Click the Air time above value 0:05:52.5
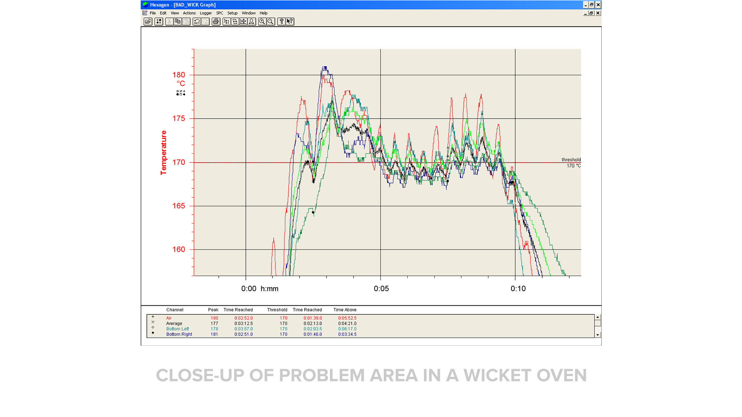Screen dimensions: 742x417 coord(347,318)
